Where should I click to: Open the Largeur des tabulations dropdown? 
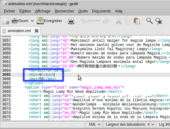pyautogui.click(x=130, y=125)
